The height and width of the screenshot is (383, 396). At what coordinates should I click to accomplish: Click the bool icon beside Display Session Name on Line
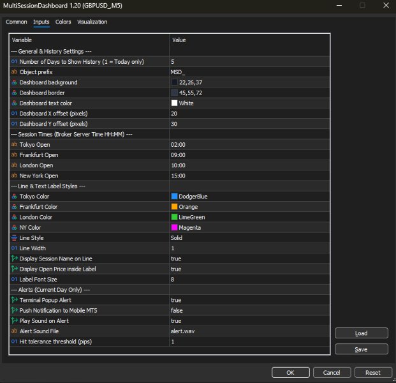point(14,259)
